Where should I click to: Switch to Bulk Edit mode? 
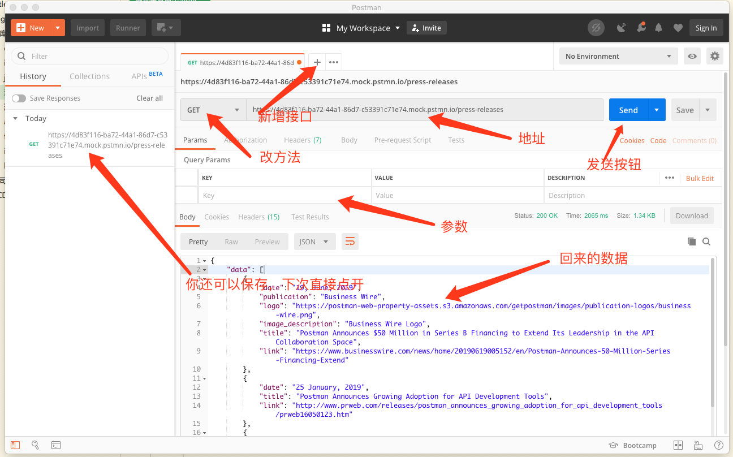(x=700, y=178)
